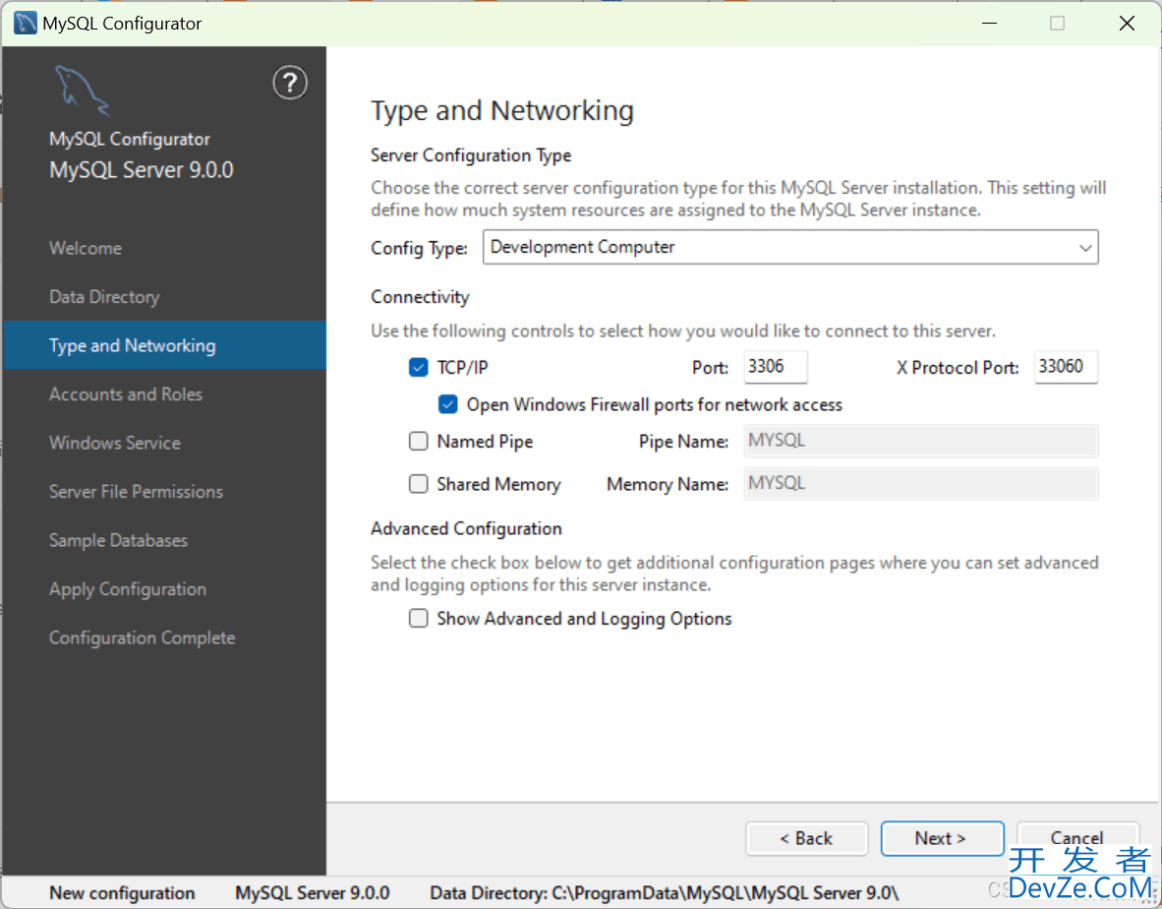
Task: Click the Server Configuration Type label
Action: [471, 155]
